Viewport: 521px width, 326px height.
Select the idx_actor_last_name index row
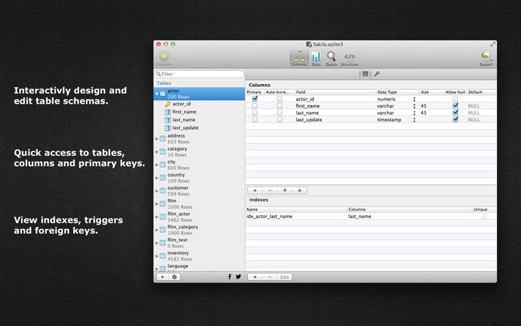pos(371,216)
